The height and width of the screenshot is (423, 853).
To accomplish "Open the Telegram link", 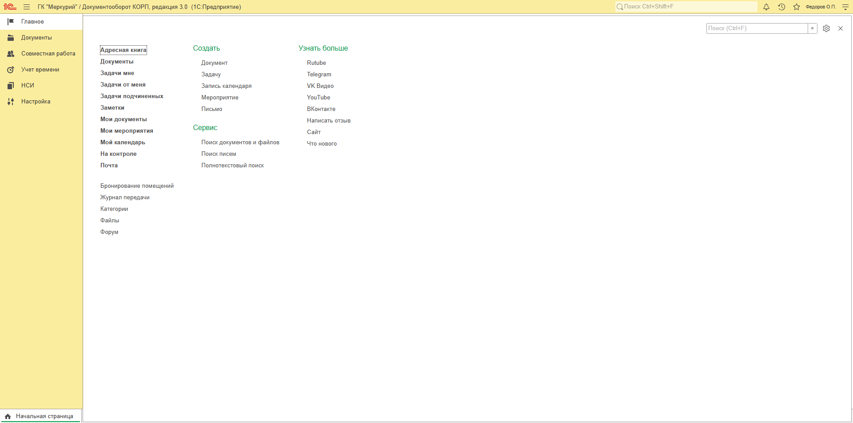I will click(x=319, y=75).
